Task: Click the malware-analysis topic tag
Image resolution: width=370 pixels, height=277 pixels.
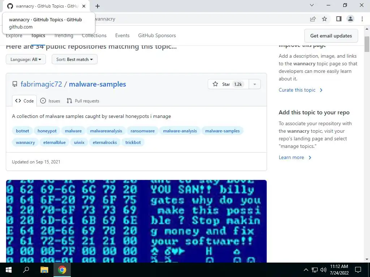Action: (x=180, y=131)
